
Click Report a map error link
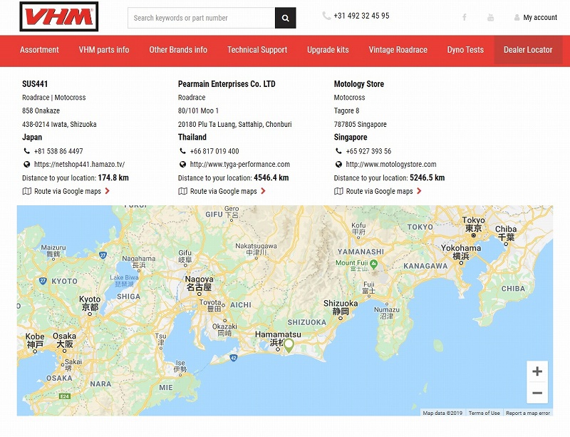coord(528,413)
